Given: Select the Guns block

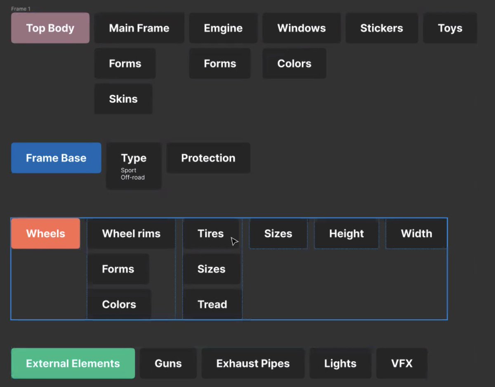Looking at the screenshot, I should (x=168, y=364).
